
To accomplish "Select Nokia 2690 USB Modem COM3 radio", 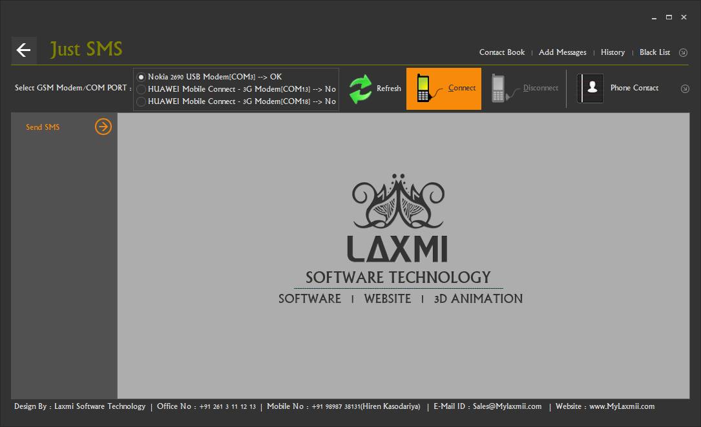I will 141,77.
